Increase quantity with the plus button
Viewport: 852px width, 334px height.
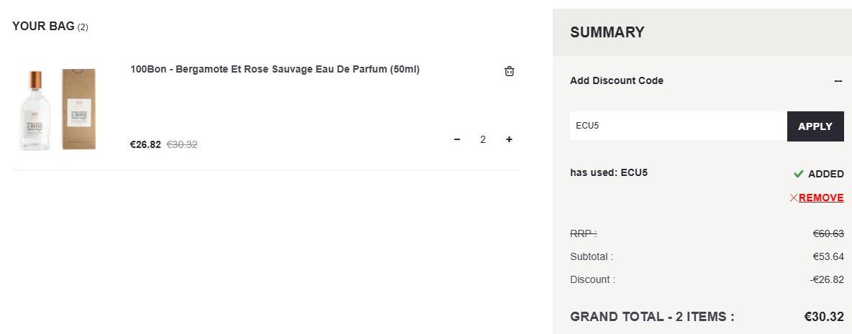(509, 139)
